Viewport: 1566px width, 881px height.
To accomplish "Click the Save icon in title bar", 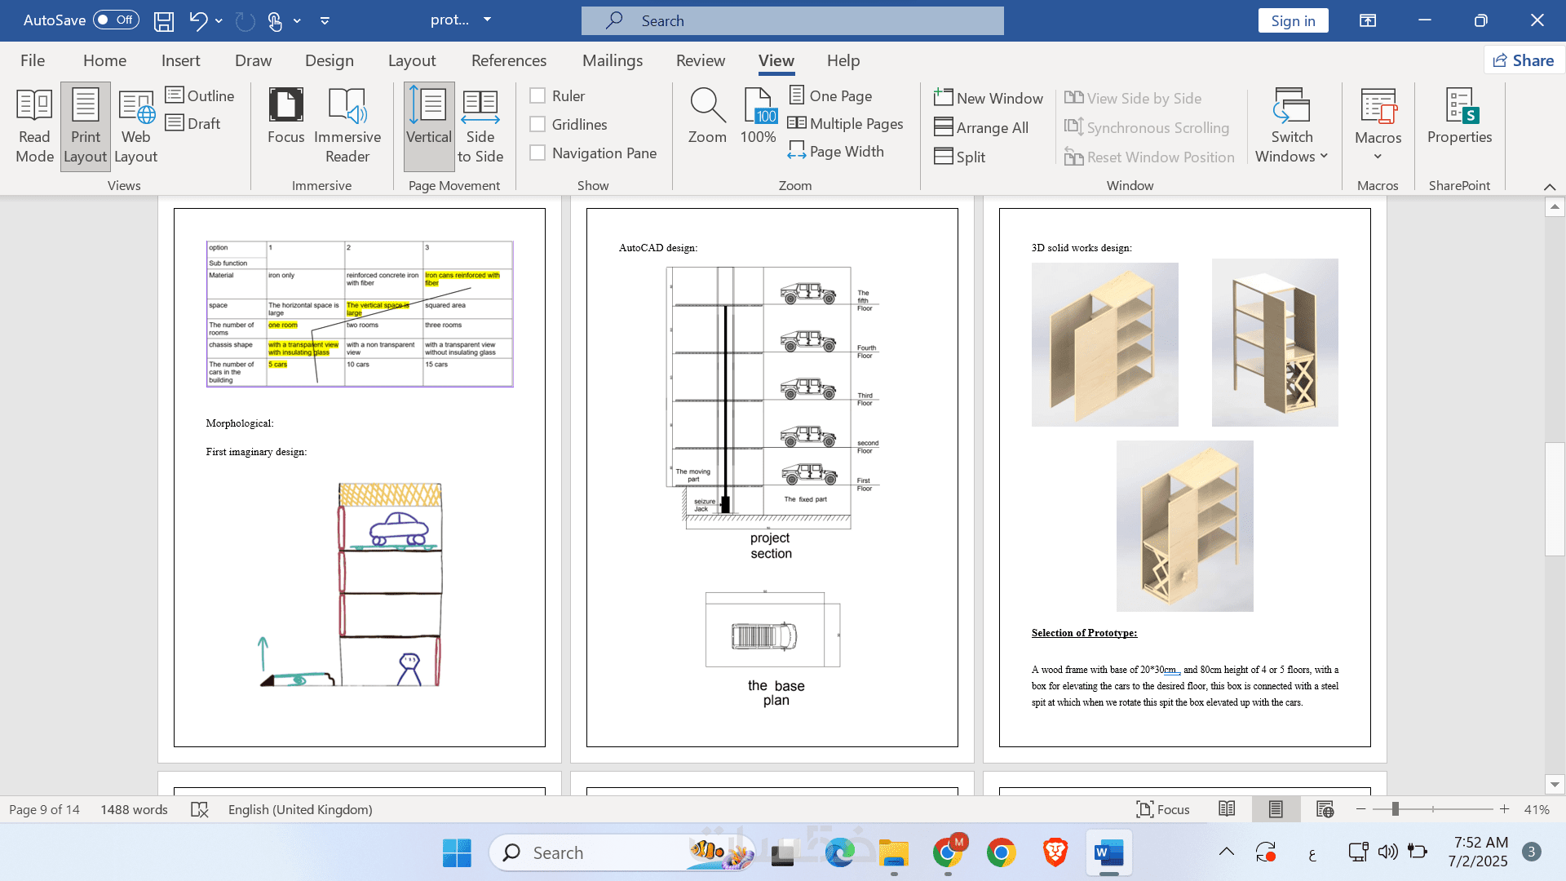I will [x=164, y=21].
